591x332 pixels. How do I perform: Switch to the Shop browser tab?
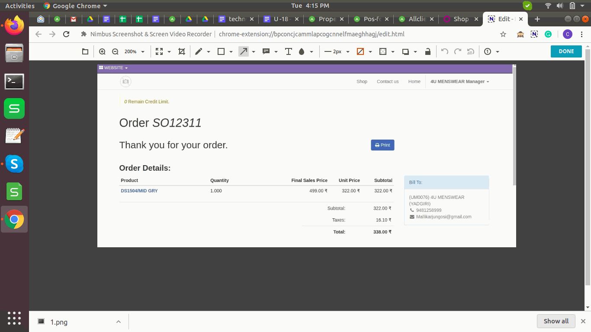click(x=460, y=19)
